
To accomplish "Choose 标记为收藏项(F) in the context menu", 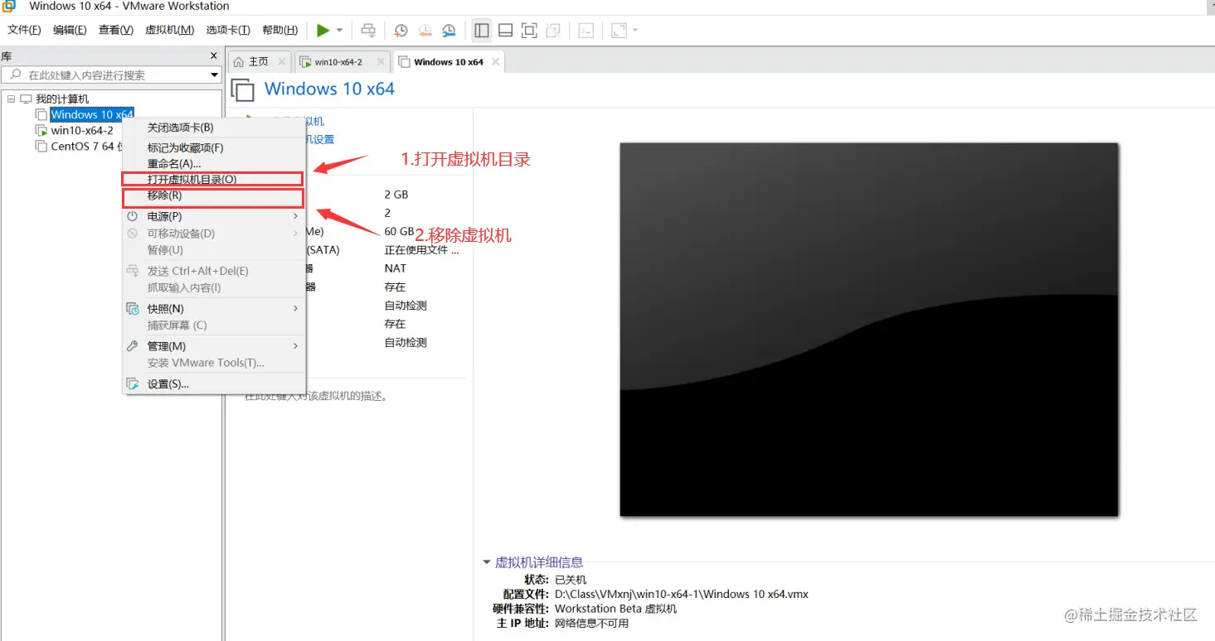I will coord(214,147).
